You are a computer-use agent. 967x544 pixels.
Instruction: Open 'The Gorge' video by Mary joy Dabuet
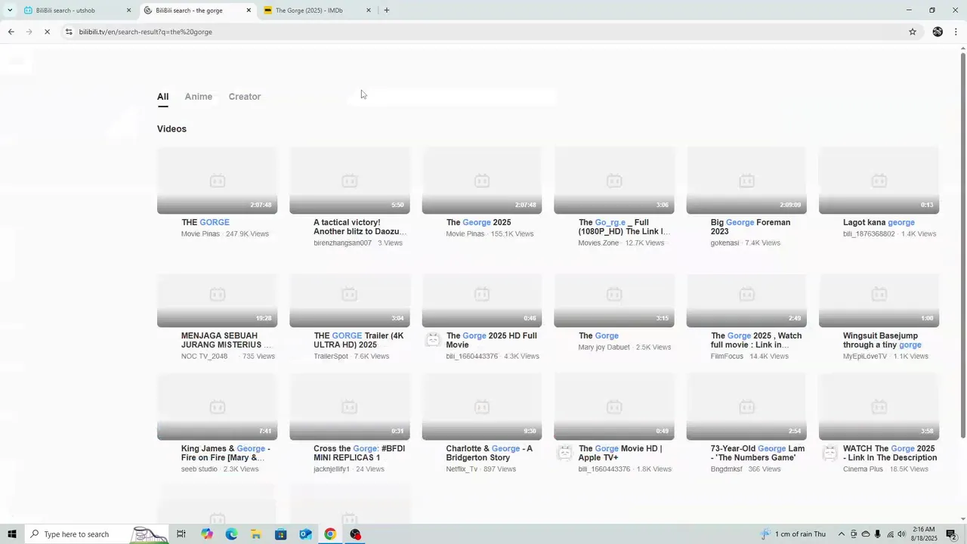coord(598,335)
